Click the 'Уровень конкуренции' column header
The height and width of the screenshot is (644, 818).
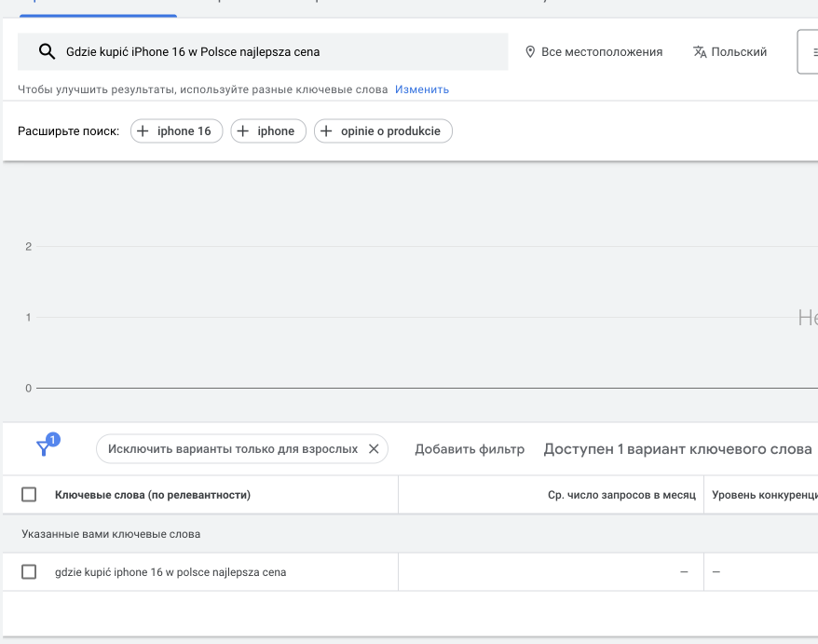pos(764,495)
